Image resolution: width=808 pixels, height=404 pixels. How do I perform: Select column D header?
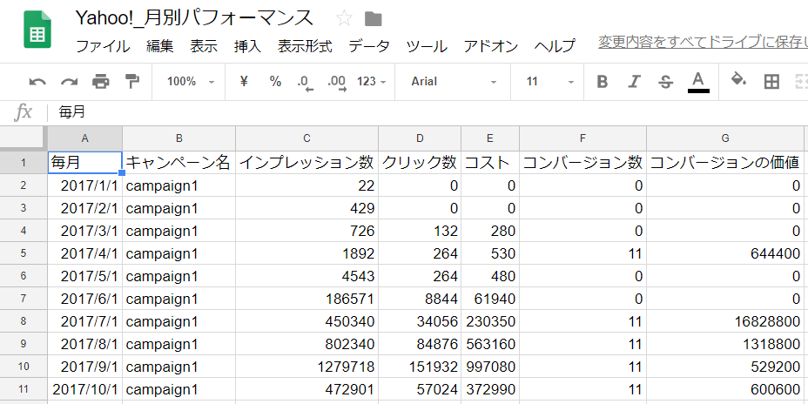pyautogui.click(x=420, y=138)
